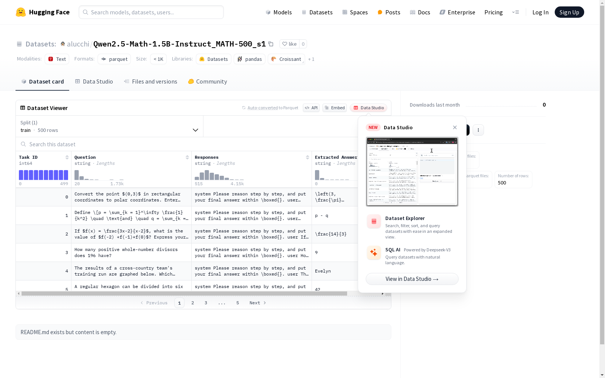Image resolution: width=605 pixels, height=378 pixels.
Task: Select the pandas library tag
Action: click(x=250, y=59)
